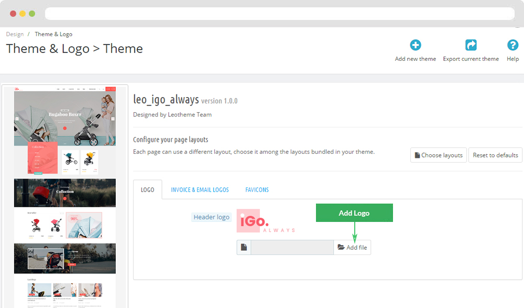Click the iGo Always header logo image
This screenshot has width=524, height=308.
pyautogui.click(x=266, y=222)
